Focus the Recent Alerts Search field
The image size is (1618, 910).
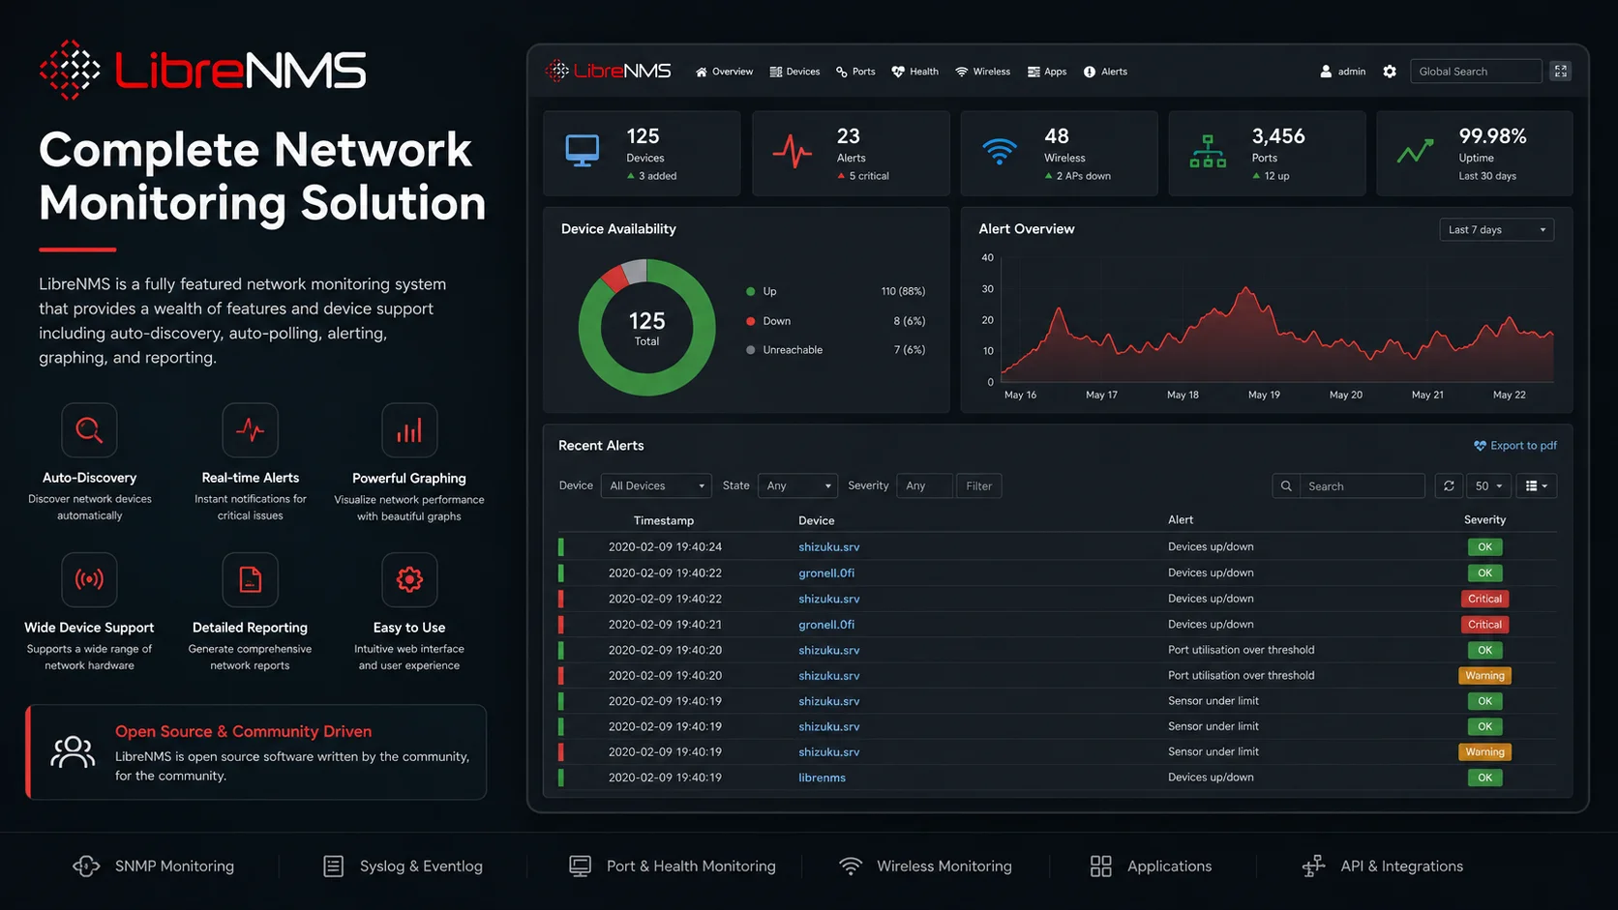1362,486
